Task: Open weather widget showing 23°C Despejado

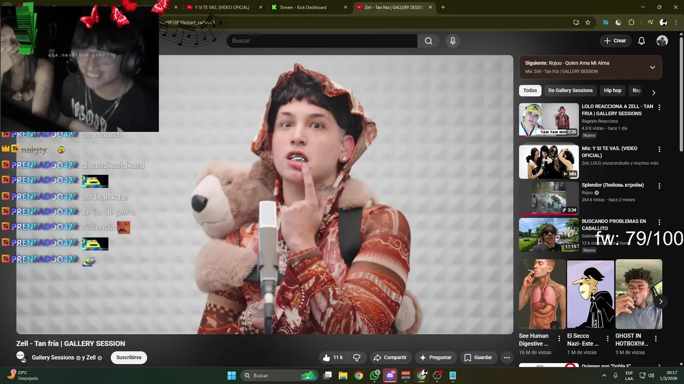Action: [x=22, y=375]
